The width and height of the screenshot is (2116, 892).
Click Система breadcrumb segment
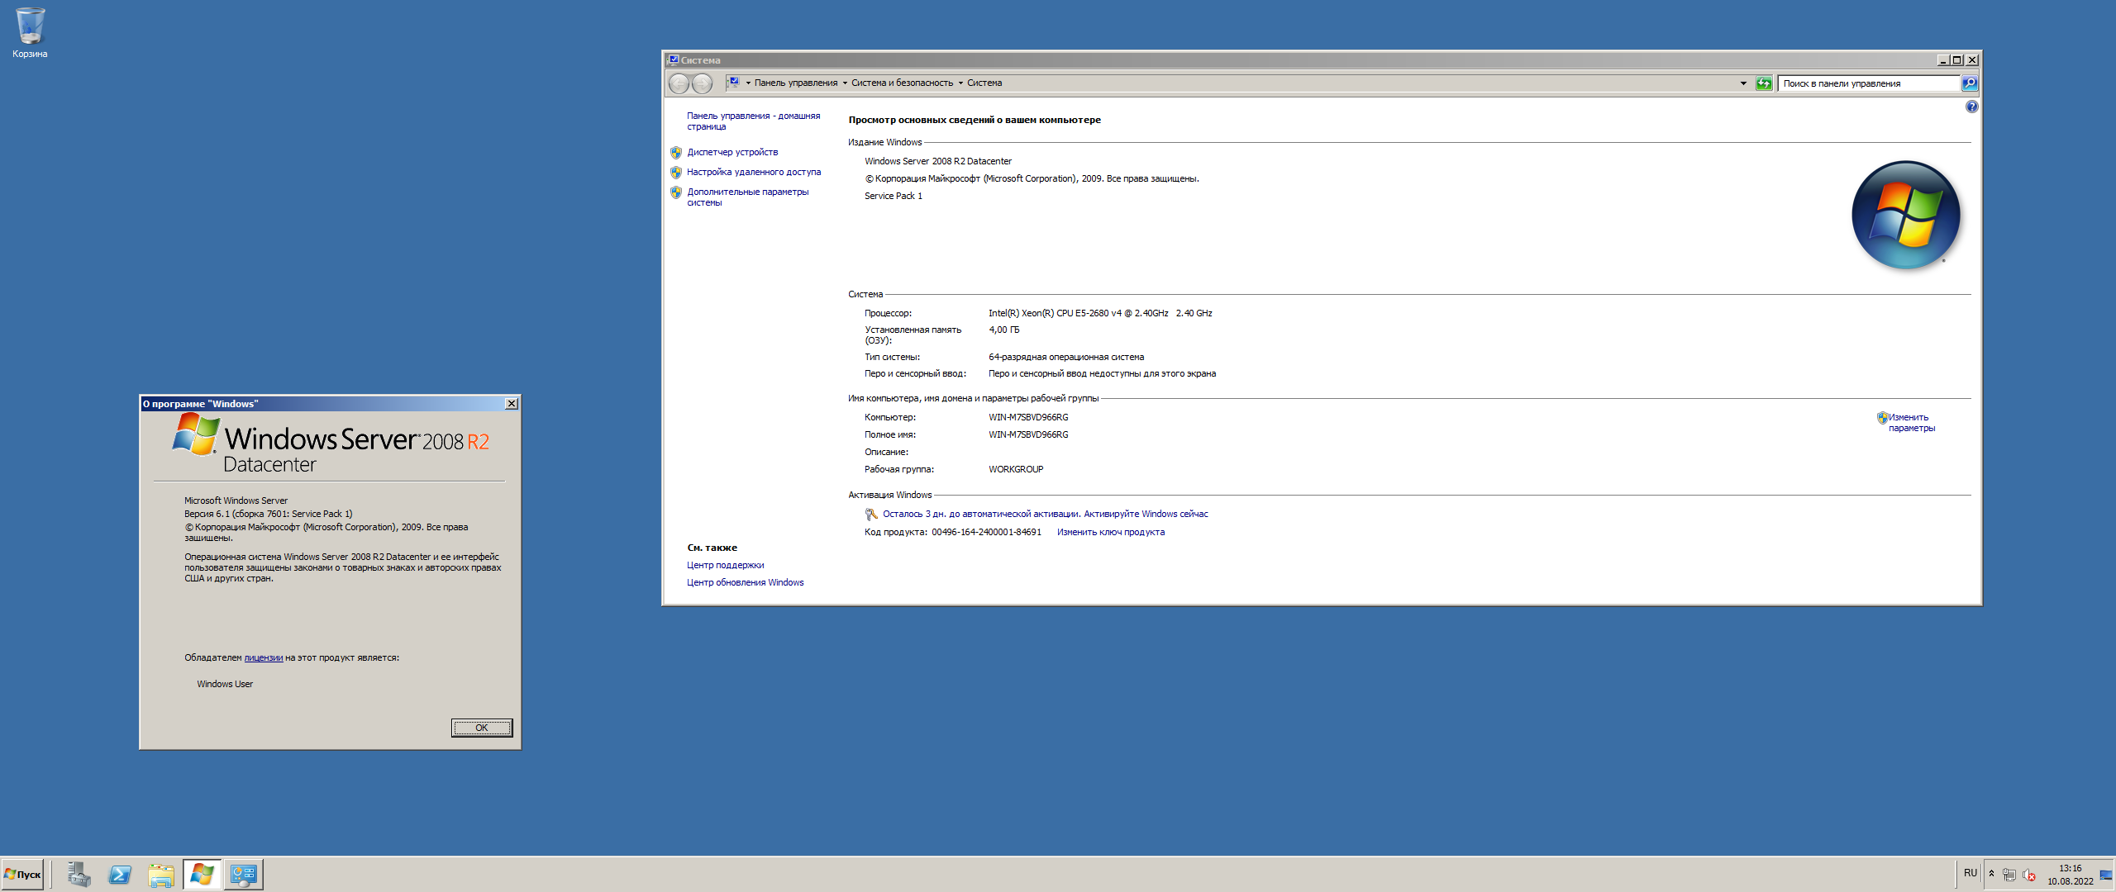[984, 83]
